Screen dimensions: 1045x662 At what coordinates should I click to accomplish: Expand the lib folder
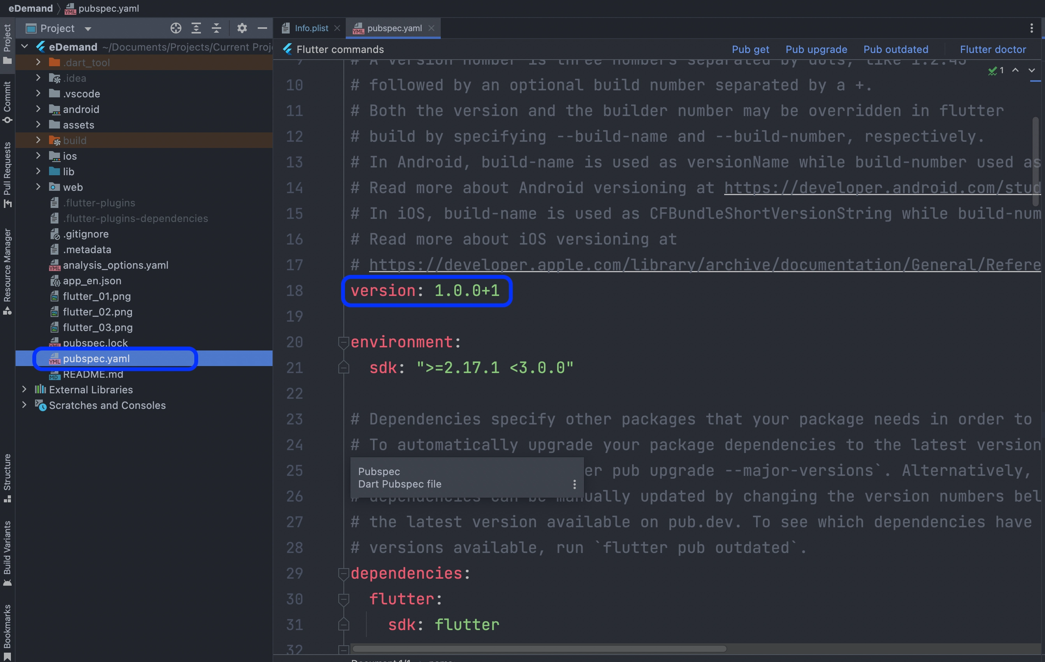point(38,171)
